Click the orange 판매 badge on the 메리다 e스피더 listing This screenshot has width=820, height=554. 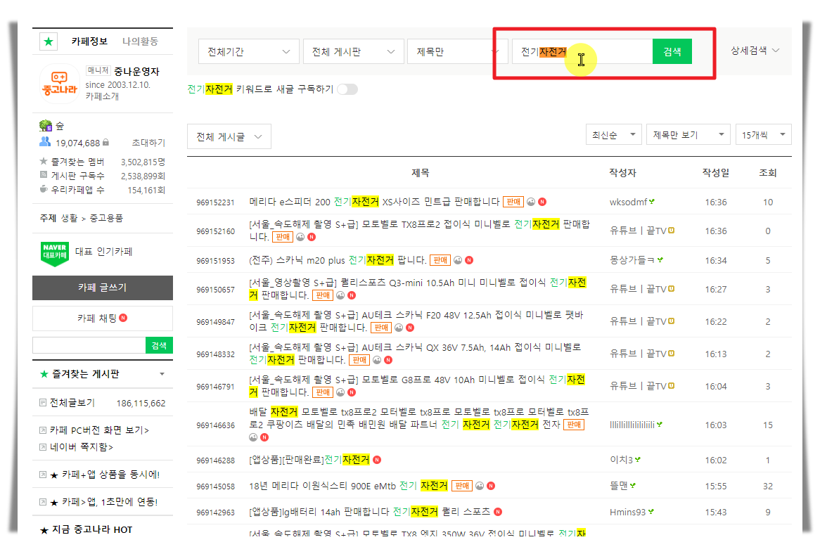(x=514, y=201)
